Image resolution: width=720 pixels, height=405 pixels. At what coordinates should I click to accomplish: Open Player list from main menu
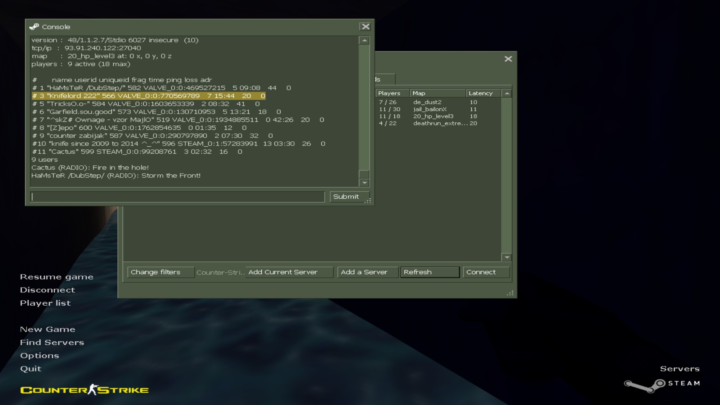coord(45,303)
